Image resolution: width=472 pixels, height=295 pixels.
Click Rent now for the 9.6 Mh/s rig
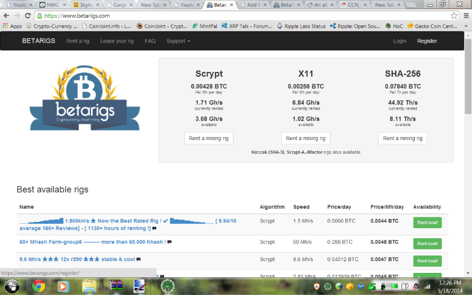427,261
